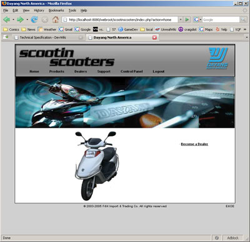Expand the address bar history dropdown

pyautogui.click(x=181, y=19)
